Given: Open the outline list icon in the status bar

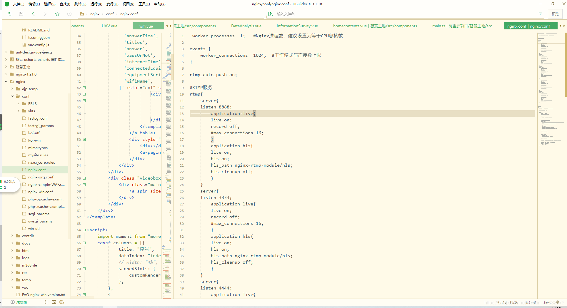Looking at the screenshot, I should (46, 302).
